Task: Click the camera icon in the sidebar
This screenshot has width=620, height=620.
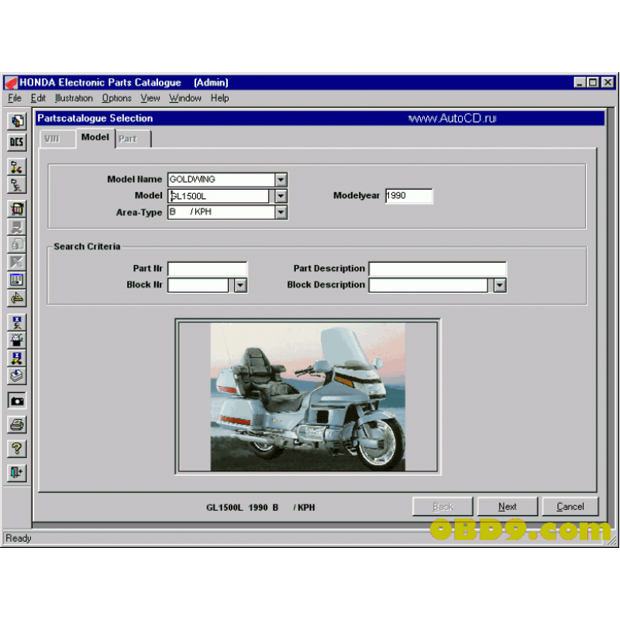Action: pyautogui.click(x=16, y=401)
